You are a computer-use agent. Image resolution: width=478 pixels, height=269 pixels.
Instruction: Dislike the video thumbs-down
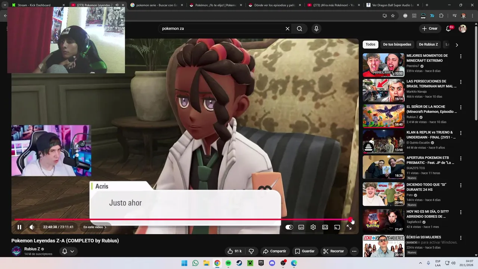tap(251, 251)
